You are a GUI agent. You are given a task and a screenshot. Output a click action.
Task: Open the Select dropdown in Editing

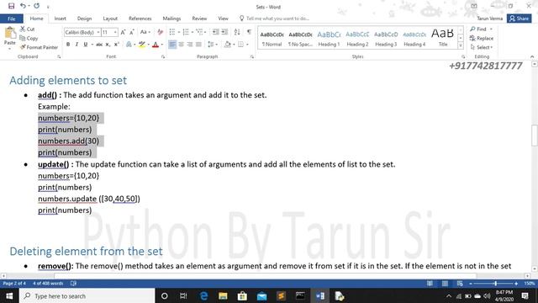tap(482, 47)
